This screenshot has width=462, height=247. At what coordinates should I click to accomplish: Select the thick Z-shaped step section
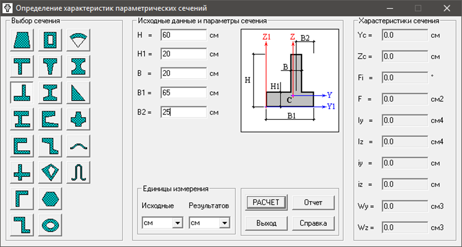pyautogui.click(x=50, y=146)
